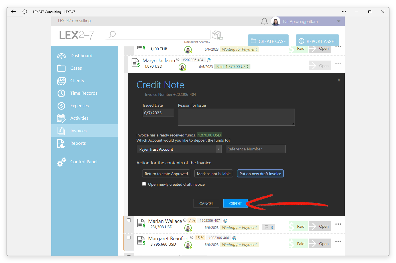Open the Dashboard sidebar item
The height and width of the screenshot is (263, 396).
[x=85, y=56]
